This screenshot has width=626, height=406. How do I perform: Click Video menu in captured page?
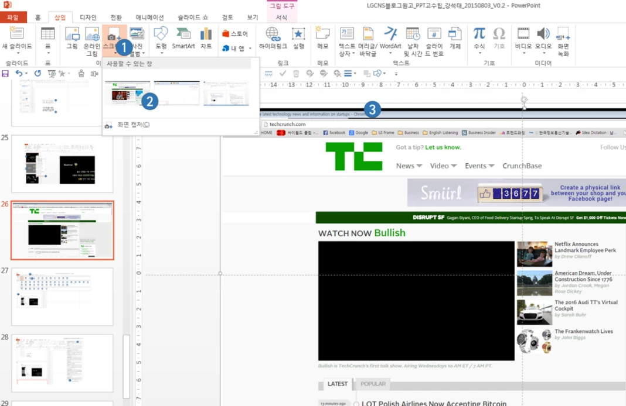tap(443, 166)
